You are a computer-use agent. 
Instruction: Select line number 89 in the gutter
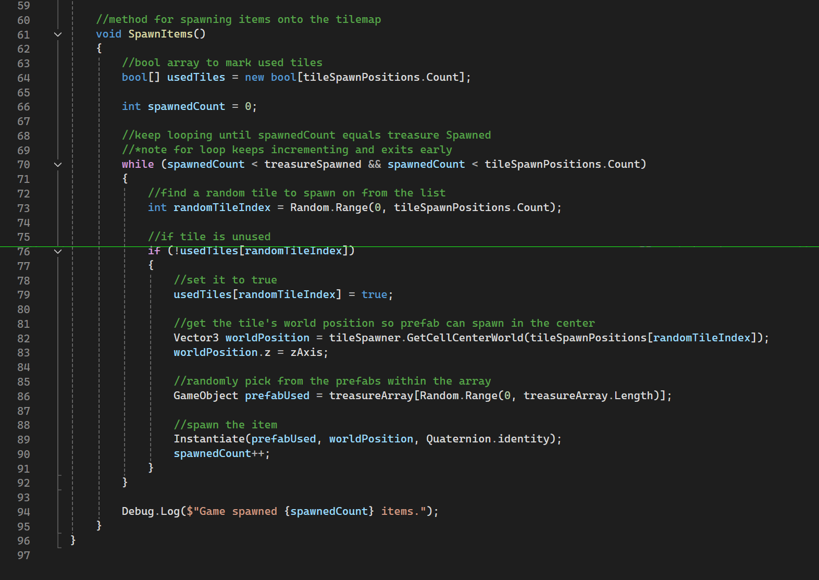click(x=23, y=440)
